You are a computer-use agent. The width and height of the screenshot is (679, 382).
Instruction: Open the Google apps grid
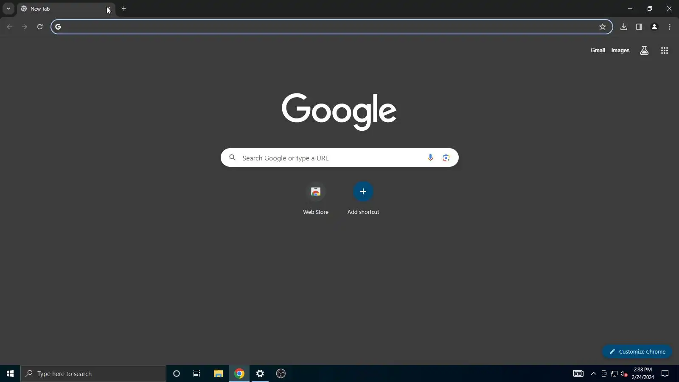coord(664,51)
